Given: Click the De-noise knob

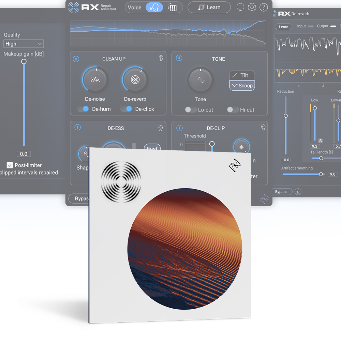Looking at the screenshot, I should tap(95, 79).
